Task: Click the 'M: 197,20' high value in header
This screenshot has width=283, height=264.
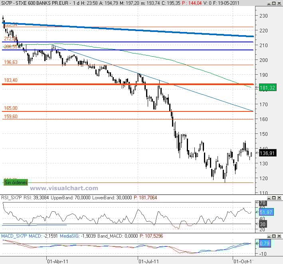Action: click(x=130, y=3)
